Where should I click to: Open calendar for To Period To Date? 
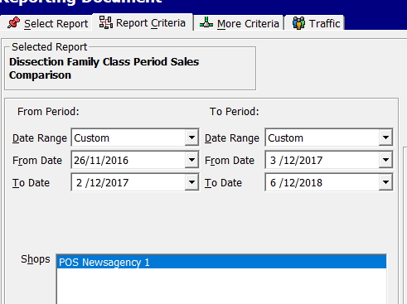click(x=385, y=182)
